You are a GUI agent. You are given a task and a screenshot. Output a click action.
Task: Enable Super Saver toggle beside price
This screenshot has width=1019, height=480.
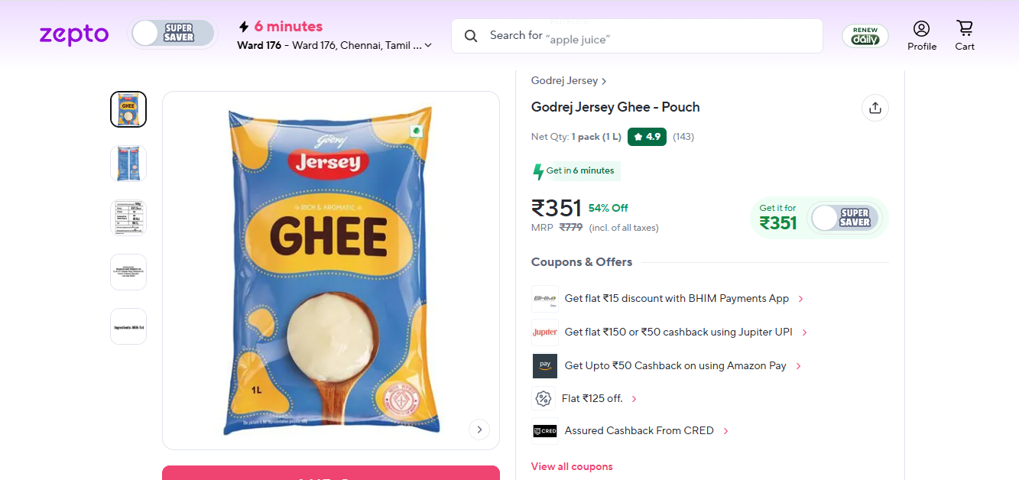[x=843, y=218]
